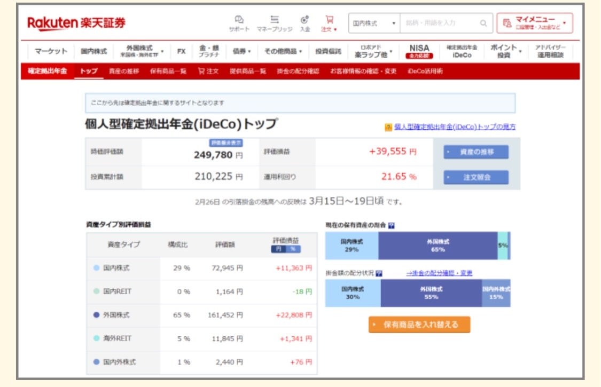Click help icon next to 現在の保有資産の割合
601x387 pixels.
391,225
